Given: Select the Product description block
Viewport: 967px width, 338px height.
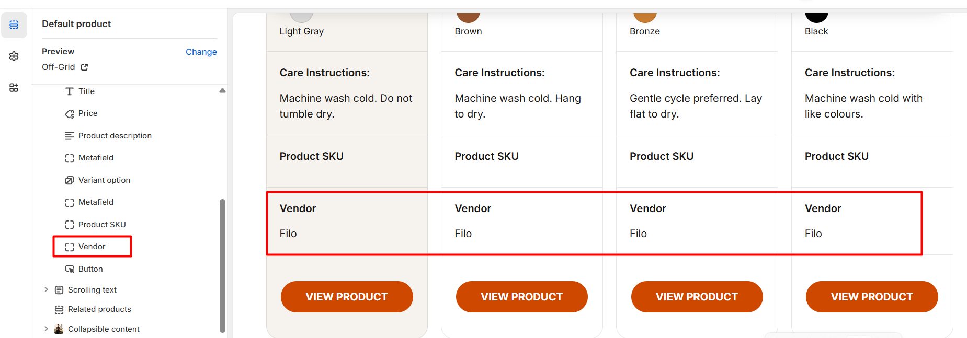Looking at the screenshot, I should (115, 136).
